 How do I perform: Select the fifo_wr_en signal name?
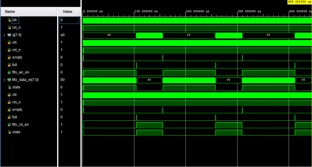21,72
